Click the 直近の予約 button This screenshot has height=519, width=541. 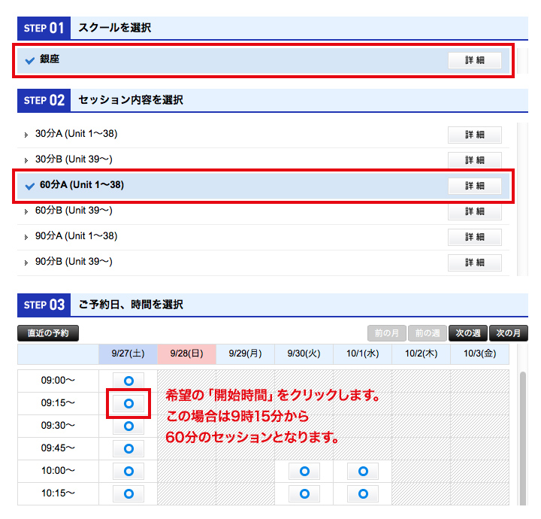[x=48, y=333]
